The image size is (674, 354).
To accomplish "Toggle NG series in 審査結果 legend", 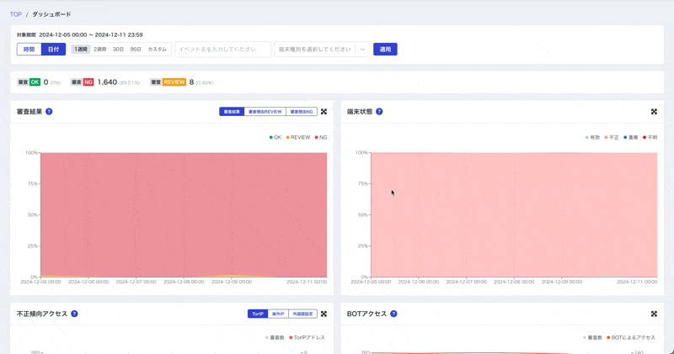I will tap(320, 137).
